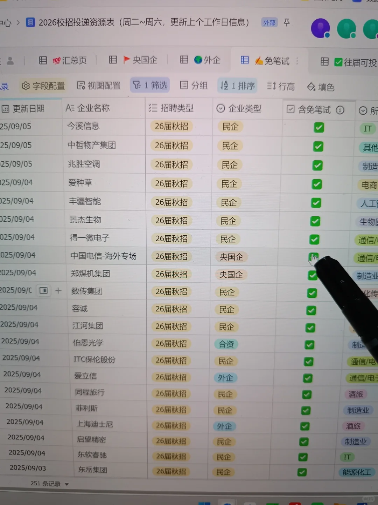The width and height of the screenshot is (378, 505).
Task: Open the purple collaborator avatar
Action: click(x=320, y=28)
